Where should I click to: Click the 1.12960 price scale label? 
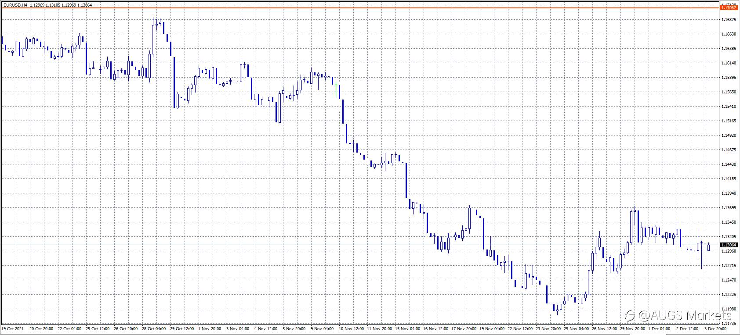728,251
